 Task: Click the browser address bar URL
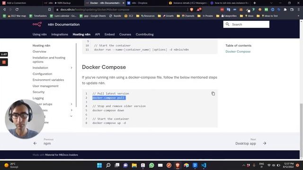[x=95, y=9]
